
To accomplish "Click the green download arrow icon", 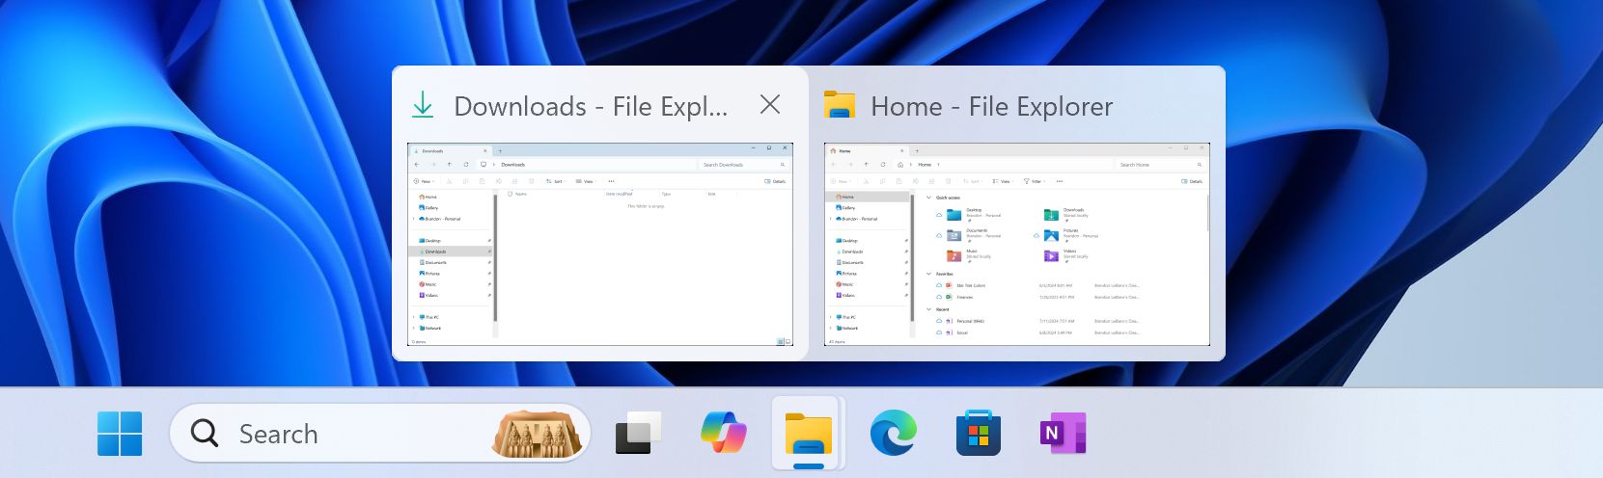I will [x=423, y=105].
